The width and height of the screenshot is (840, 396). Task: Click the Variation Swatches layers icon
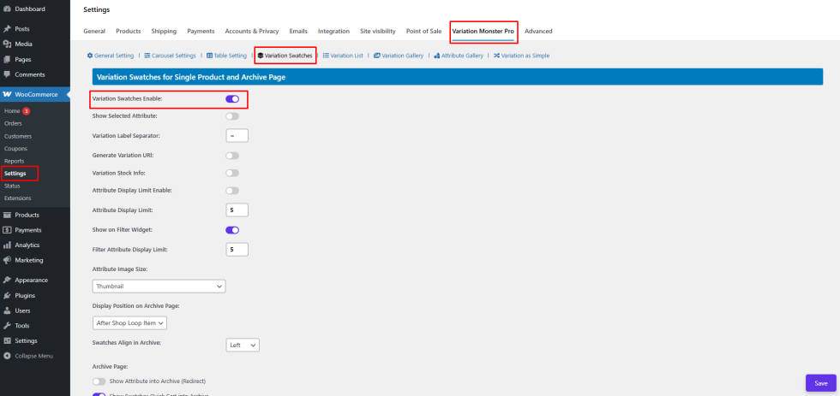pos(261,56)
